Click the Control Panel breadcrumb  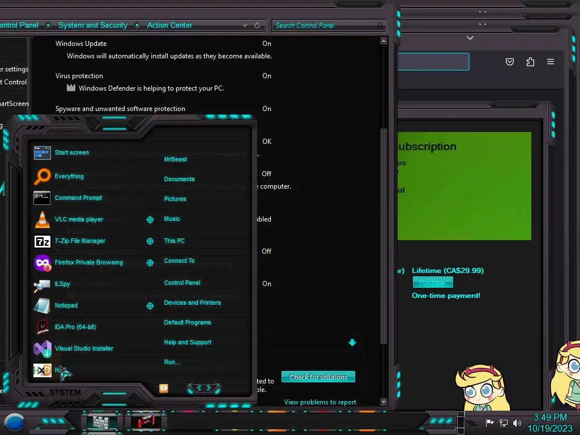point(19,25)
